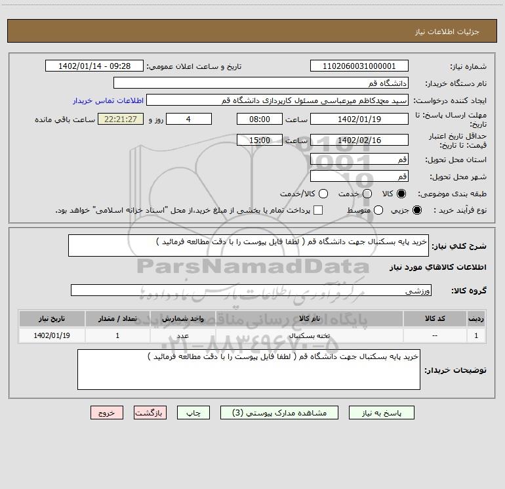Click the price validity date 1402/02/16 field
Image resolution: width=505 pixels, height=489 pixels.
(x=359, y=140)
